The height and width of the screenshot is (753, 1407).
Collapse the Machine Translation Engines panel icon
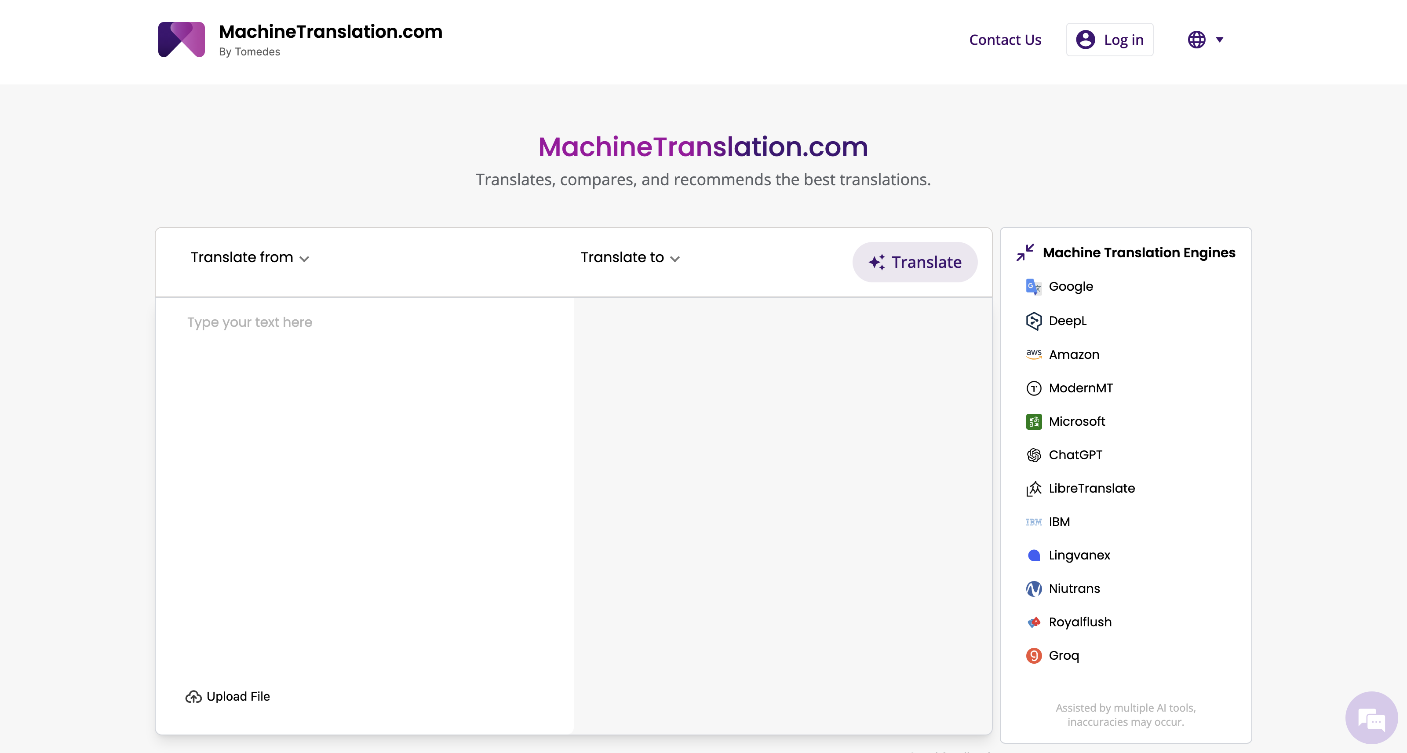click(1025, 252)
